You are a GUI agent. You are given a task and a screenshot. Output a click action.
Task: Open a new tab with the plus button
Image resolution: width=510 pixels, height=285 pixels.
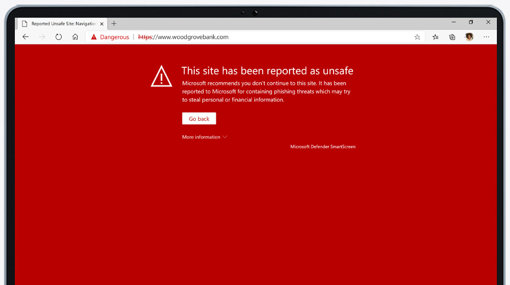114,24
